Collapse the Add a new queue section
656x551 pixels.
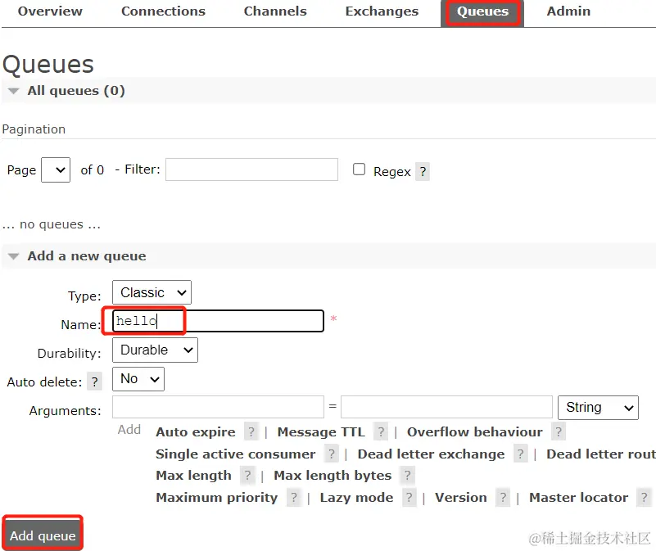coord(87,256)
